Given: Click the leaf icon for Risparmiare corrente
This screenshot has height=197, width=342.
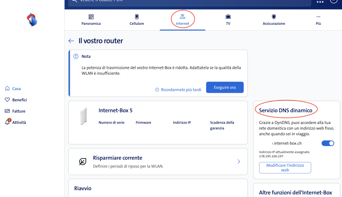Looking at the screenshot, I should pyautogui.click(x=83, y=162).
